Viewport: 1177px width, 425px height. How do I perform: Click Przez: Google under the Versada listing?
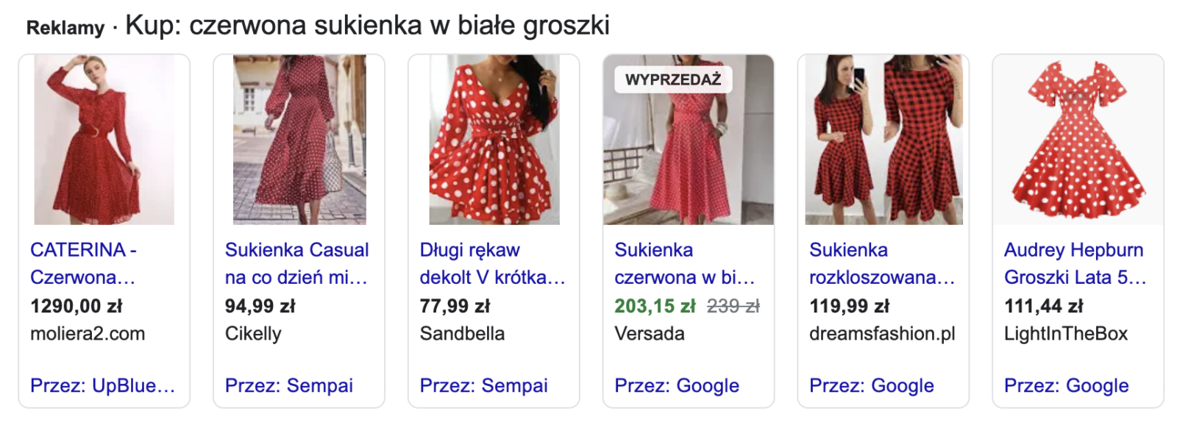tap(677, 385)
